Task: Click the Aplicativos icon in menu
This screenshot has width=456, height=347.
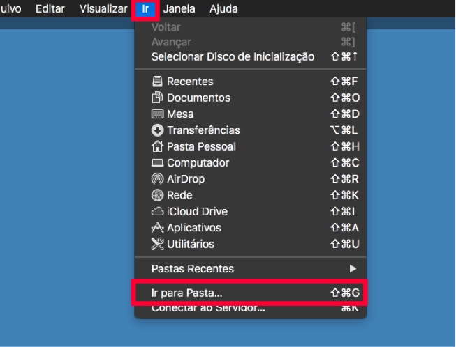Action: click(x=157, y=228)
